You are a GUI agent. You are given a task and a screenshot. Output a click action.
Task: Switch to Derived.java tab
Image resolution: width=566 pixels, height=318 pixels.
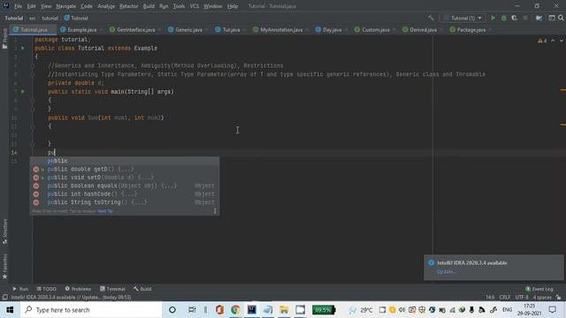click(423, 29)
